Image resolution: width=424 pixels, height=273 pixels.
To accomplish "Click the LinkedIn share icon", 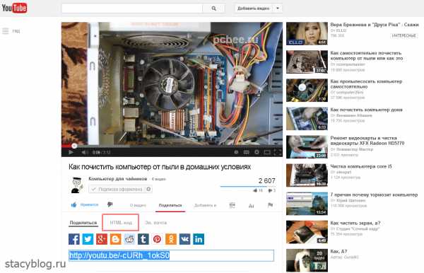I will click(x=199, y=239).
